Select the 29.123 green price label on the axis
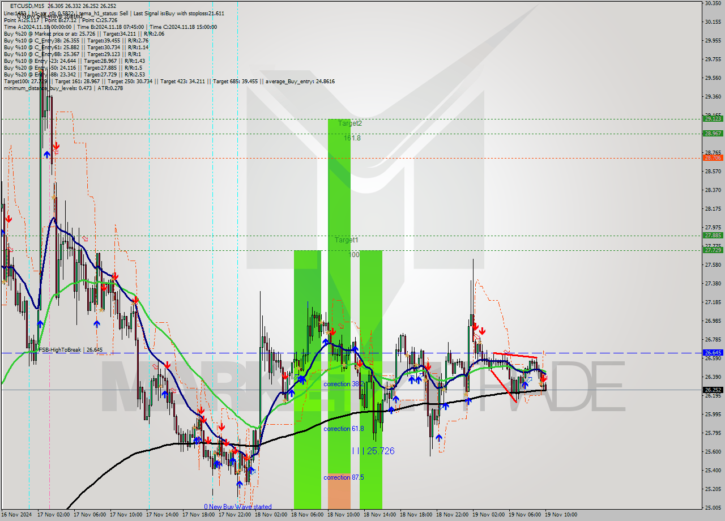725x521 pixels. pyautogui.click(x=713, y=118)
